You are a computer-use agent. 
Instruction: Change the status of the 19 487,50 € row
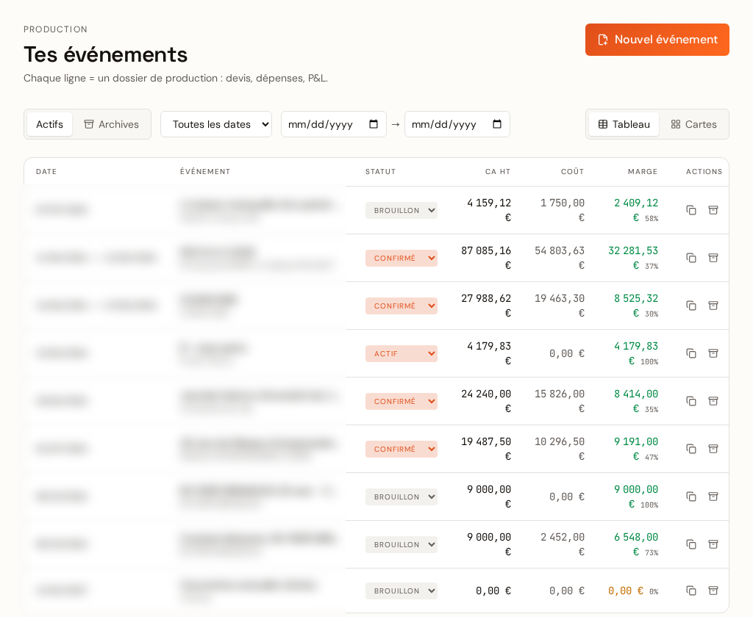pyautogui.click(x=401, y=449)
